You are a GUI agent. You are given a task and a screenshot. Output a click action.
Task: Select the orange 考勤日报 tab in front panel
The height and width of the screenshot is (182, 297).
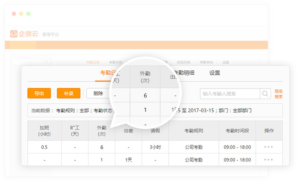pos(108,73)
